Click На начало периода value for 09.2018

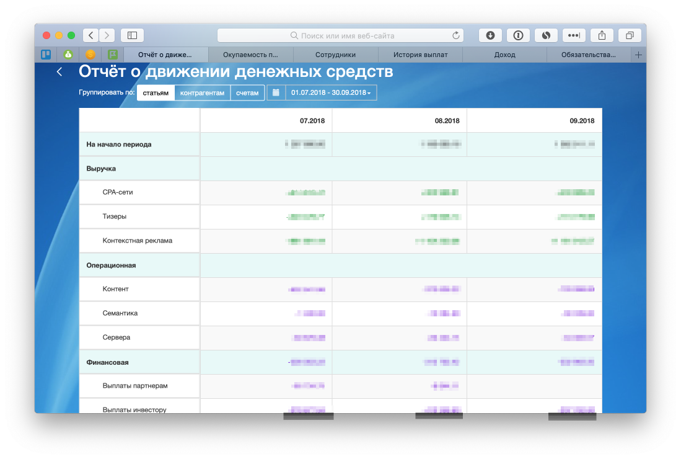click(574, 145)
